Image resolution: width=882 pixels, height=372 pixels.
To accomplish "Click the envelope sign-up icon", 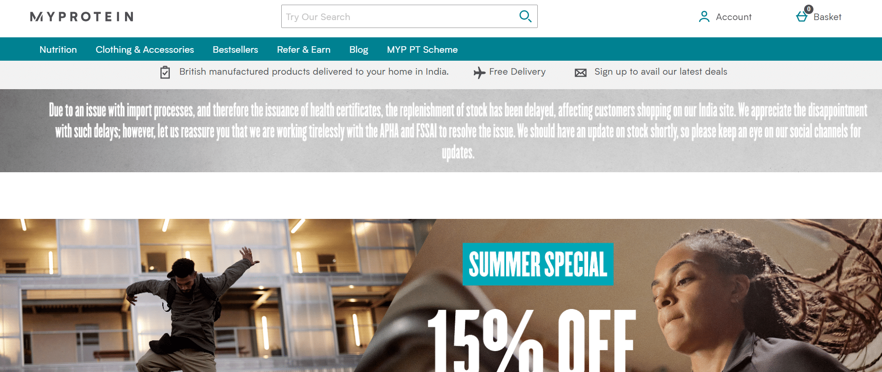I will click(580, 73).
